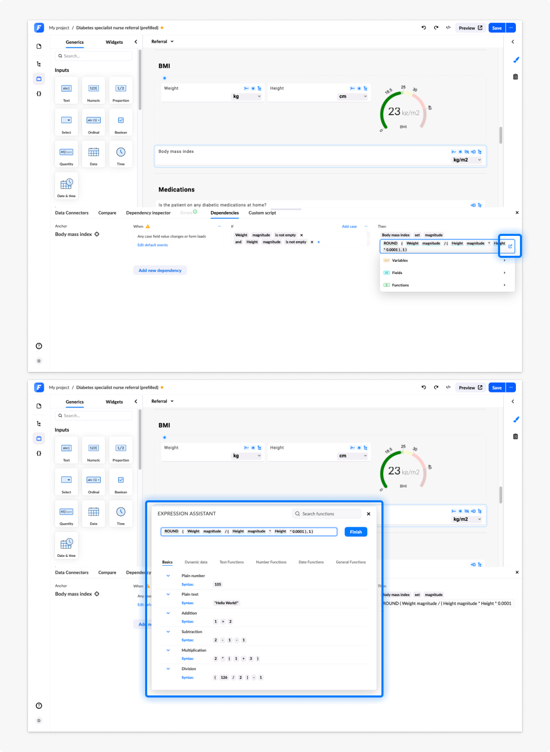Screen dimensions: 550x752
Task: Open the Date Functions tab
Action: 311,562
